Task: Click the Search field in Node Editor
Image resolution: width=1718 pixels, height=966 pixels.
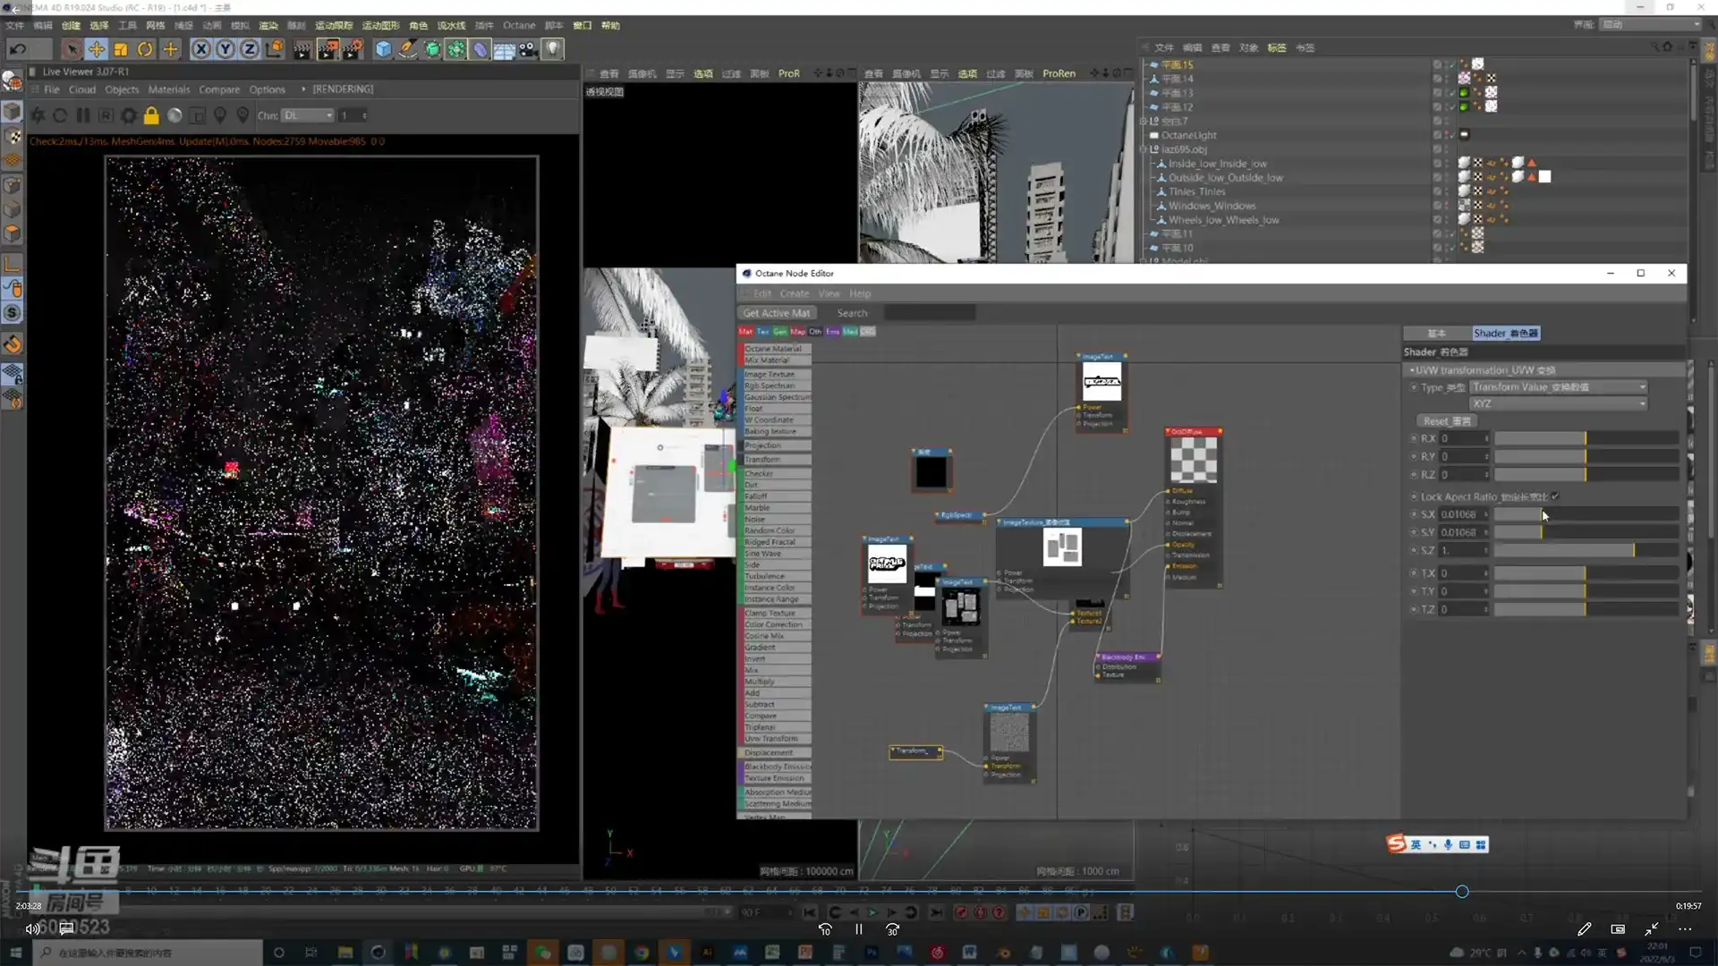Action: [x=929, y=313]
